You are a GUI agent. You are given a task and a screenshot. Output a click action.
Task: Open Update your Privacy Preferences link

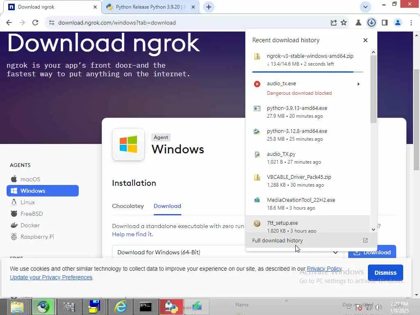point(51,277)
